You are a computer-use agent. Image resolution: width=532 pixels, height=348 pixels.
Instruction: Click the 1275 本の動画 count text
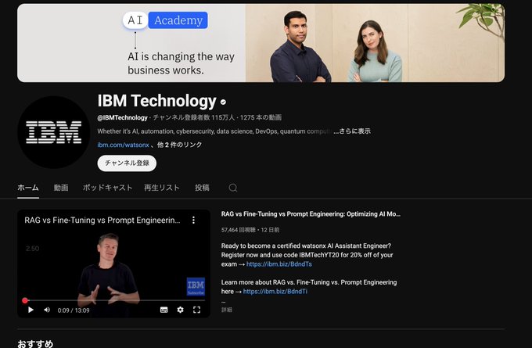pyautogui.click(x=261, y=117)
